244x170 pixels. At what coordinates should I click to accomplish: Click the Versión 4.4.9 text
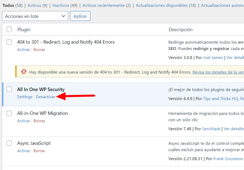pyautogui.click(x=180, y=99)
